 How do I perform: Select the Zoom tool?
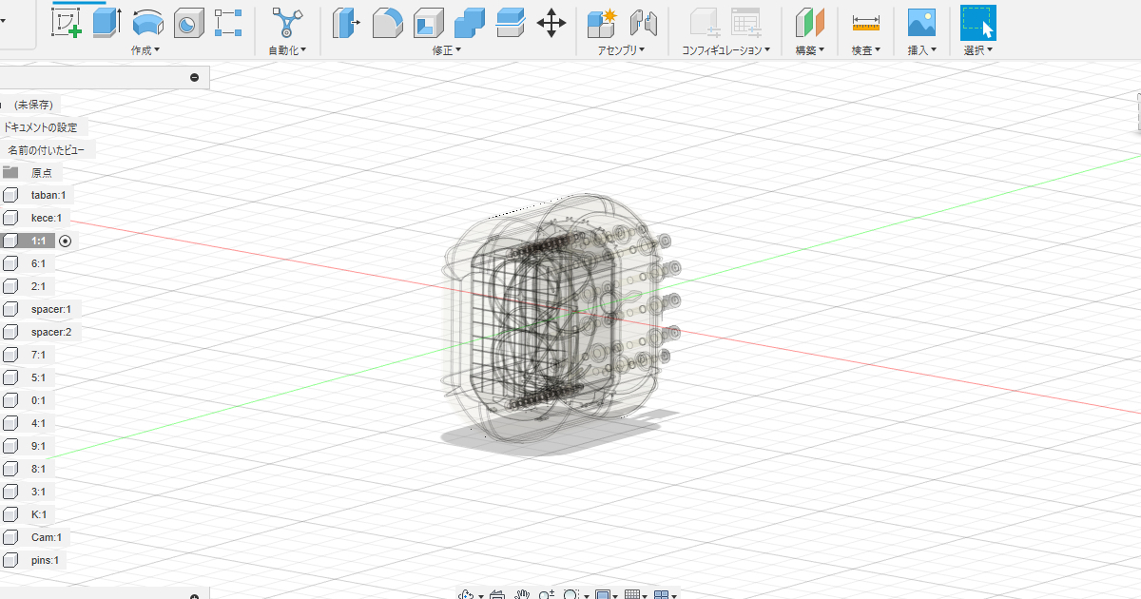(547, 595)
